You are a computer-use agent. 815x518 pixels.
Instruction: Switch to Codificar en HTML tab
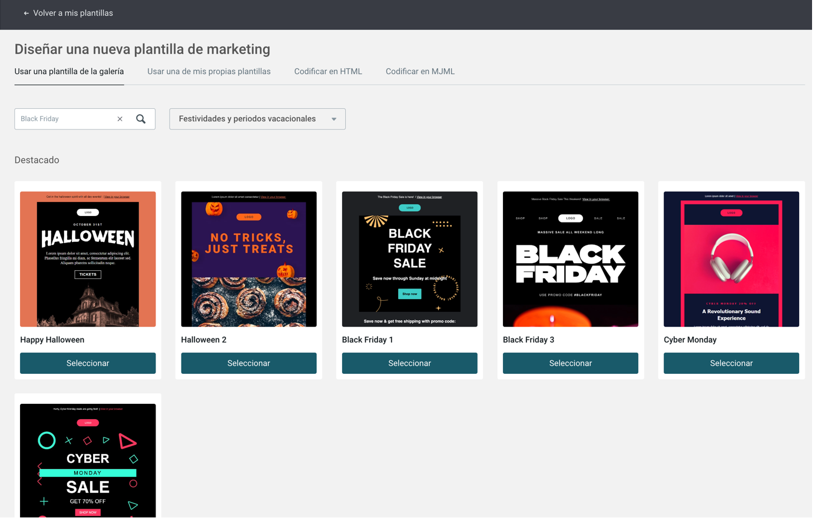pos(329,72)
